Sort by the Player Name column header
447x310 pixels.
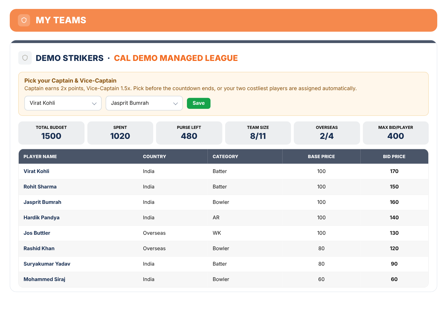pyautogui.click(x=40, y=156)
